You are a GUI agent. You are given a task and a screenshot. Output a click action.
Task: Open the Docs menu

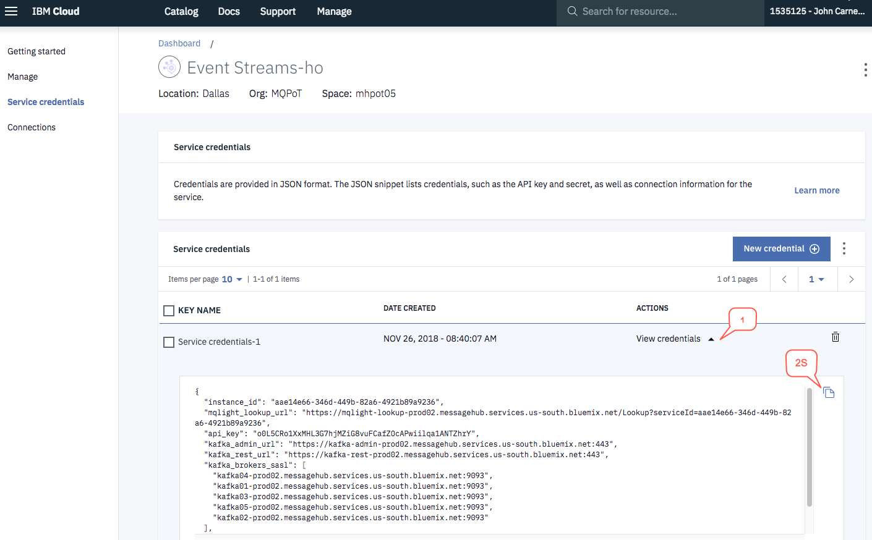point(229,11)
